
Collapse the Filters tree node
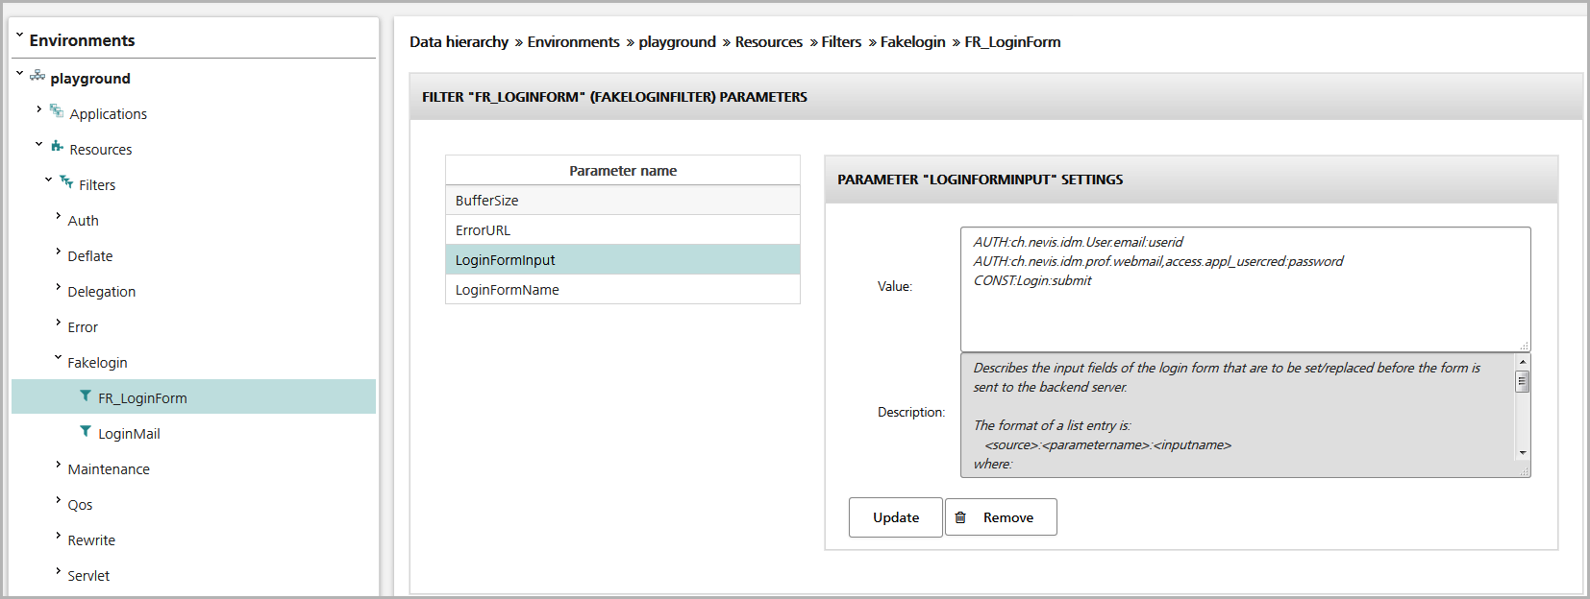click(x=48, y=180)
